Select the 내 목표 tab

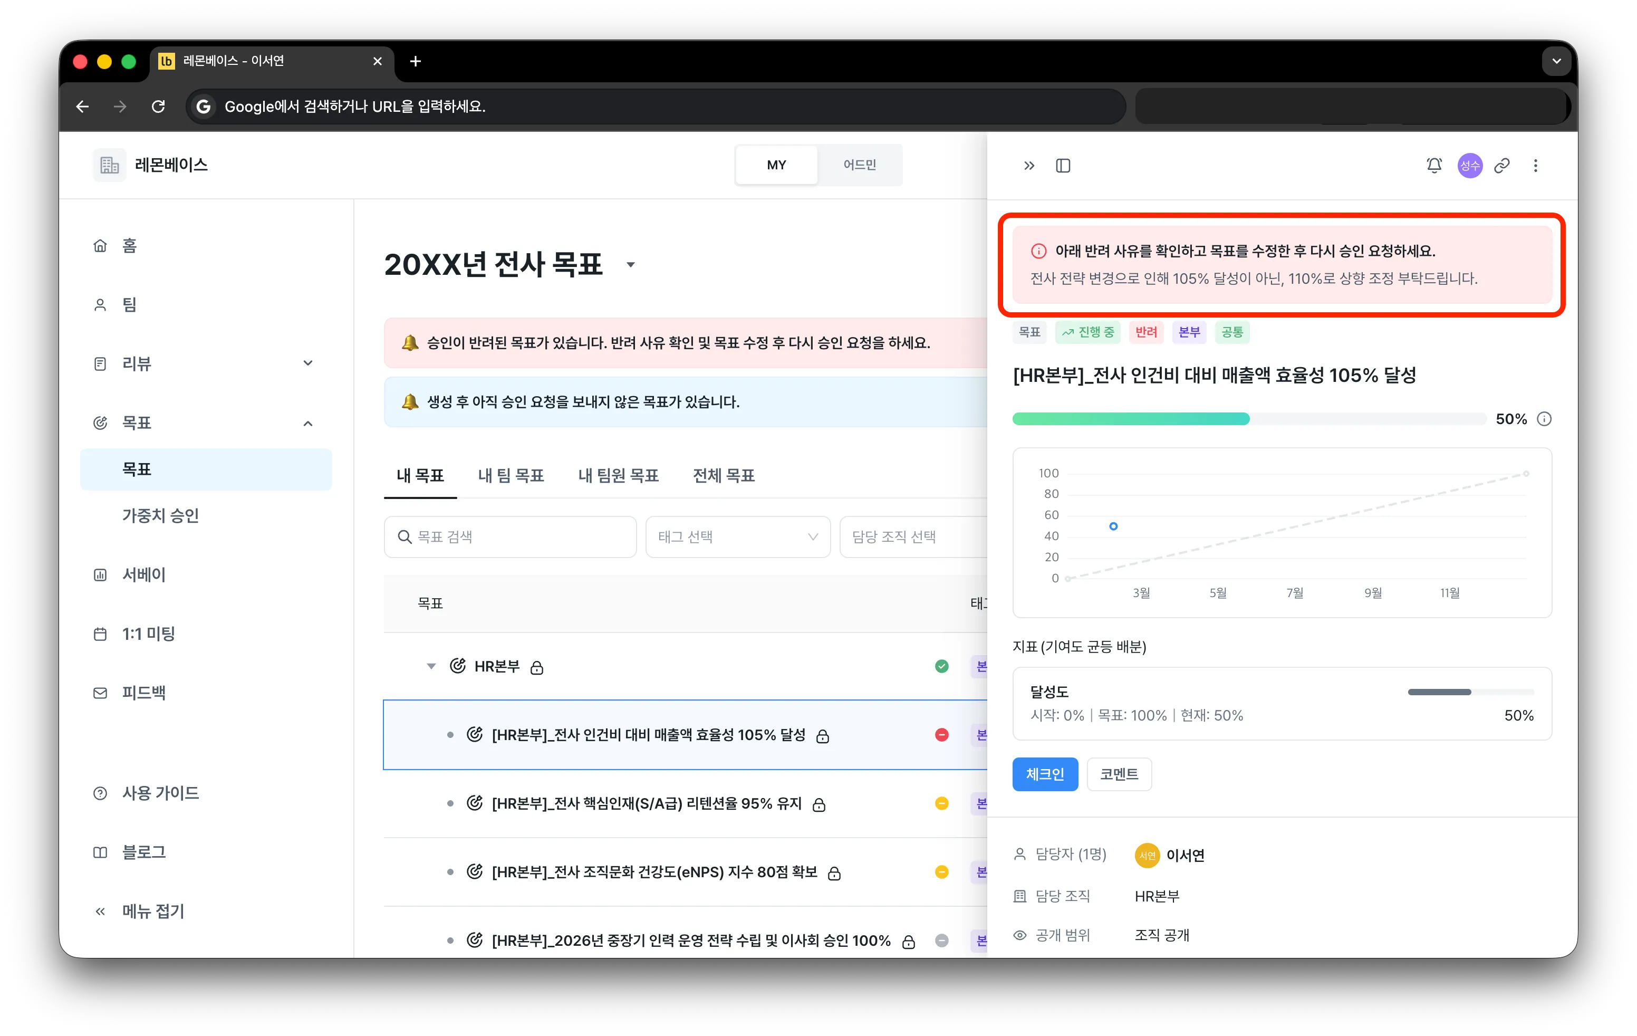[x=420, y=475]
